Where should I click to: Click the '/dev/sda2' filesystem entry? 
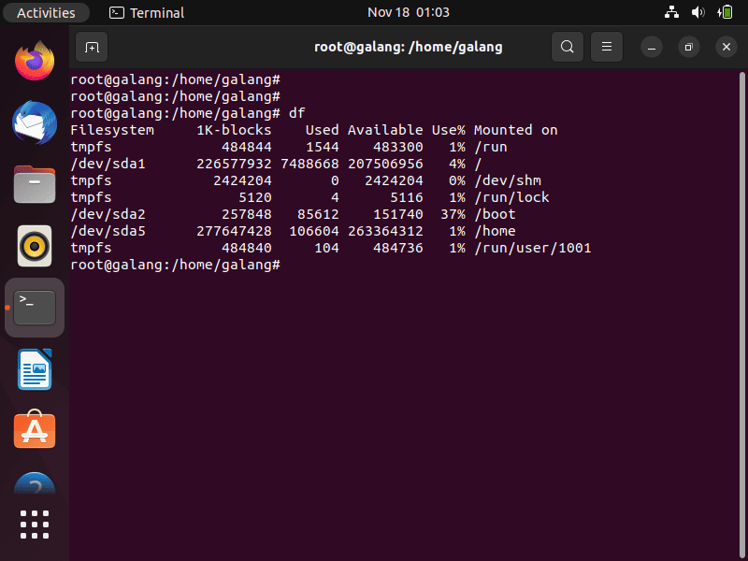(x=108, y=214)
